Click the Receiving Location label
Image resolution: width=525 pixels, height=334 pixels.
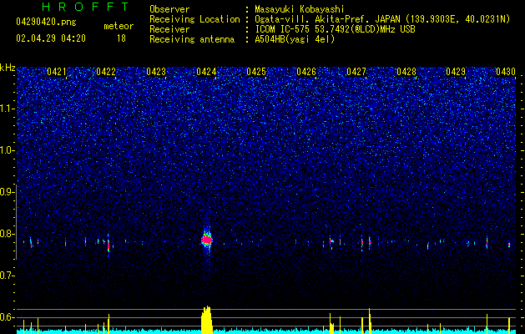[x=194, y=19]
